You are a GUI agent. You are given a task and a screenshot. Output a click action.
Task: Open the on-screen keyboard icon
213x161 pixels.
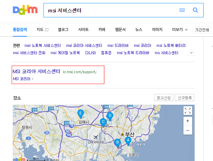tap(182, 10)
